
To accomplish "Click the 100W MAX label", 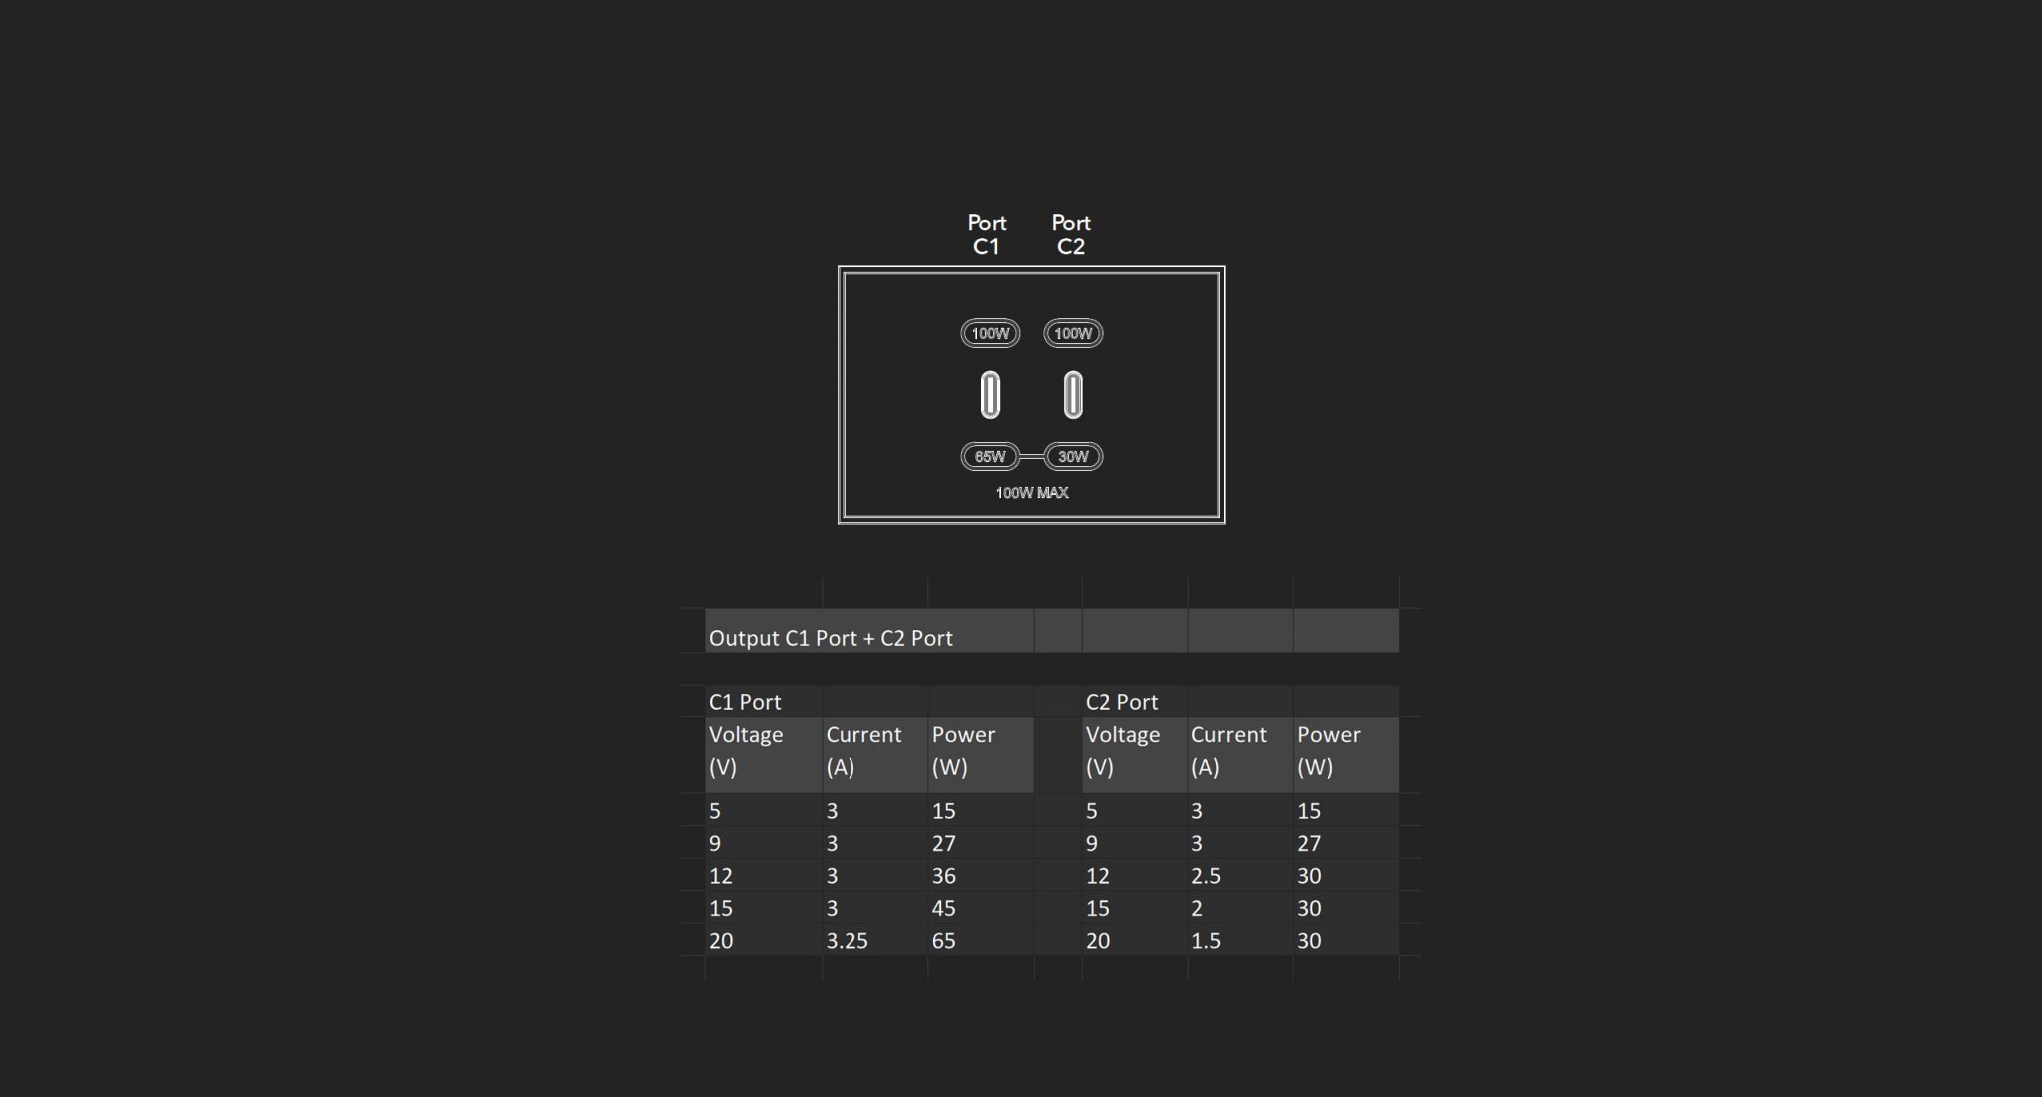I will pos(1032,493).
